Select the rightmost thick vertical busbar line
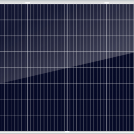The width and height of the screenshot is (134, 134). tap(107, 67)
